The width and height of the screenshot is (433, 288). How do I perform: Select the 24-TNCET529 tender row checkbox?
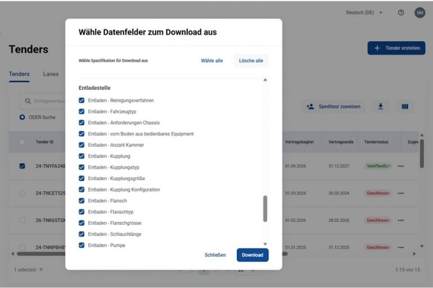point(22,193)
